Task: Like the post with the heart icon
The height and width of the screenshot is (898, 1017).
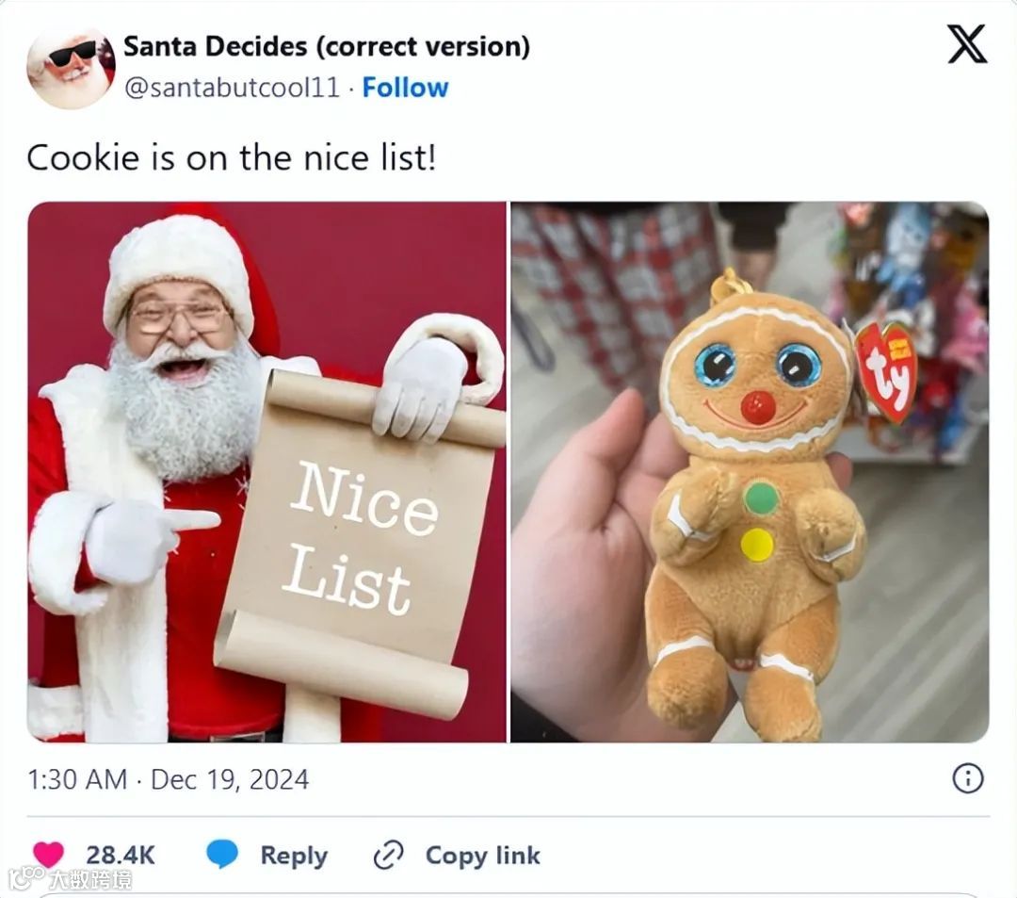Action: 48,855
